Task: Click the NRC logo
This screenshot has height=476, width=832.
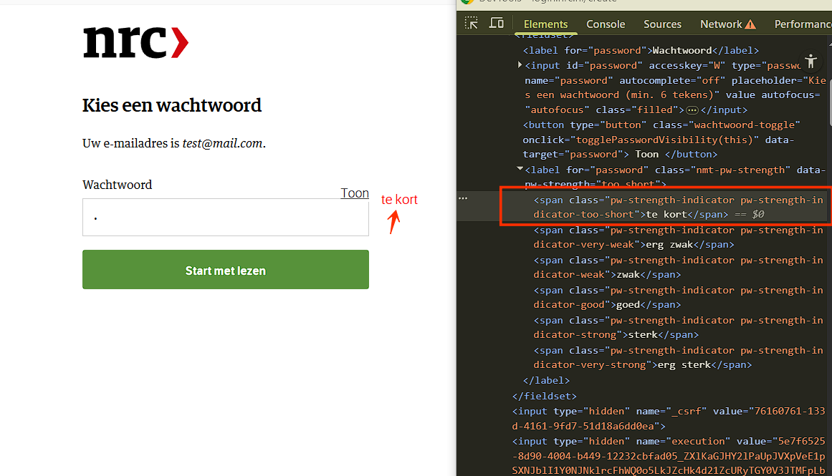Action: point(135,42)
